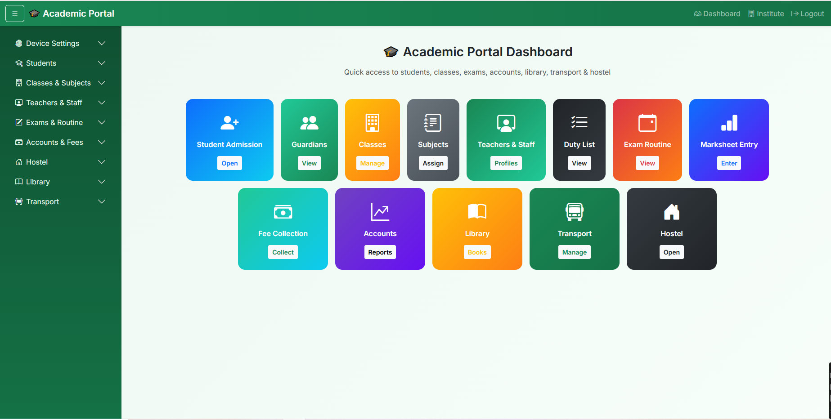Open the Exam Routine calendar icon
Viewport: 831px width, 420px height.
(647, 122)
